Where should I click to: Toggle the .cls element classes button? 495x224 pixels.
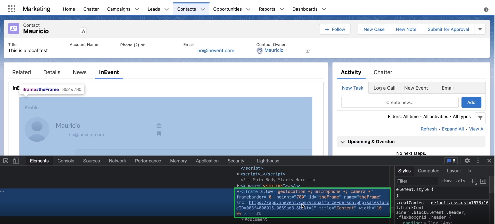pos(460,181)
